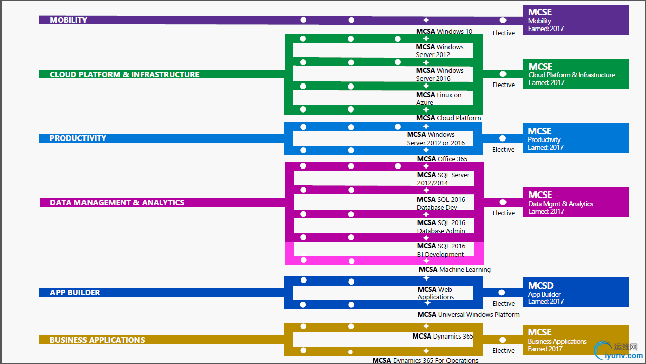Select dot above the Business Applications Elective
This screenshot has height=364, width=646.
503,340
